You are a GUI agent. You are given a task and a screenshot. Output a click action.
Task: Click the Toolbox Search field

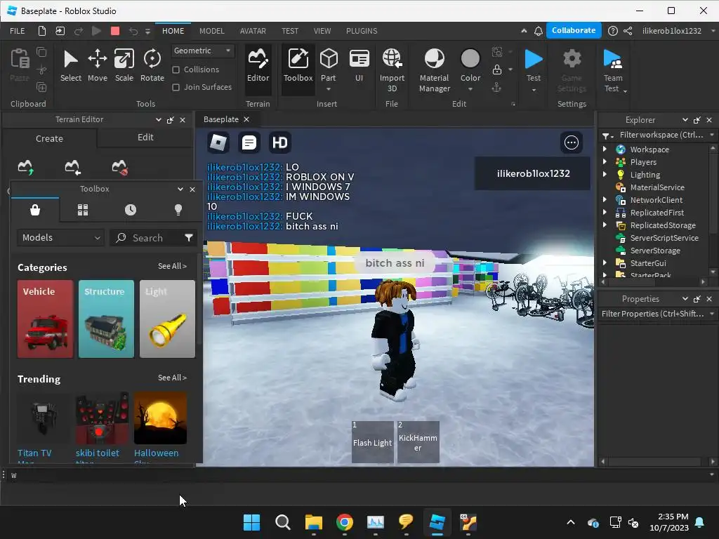click(147, 237)
